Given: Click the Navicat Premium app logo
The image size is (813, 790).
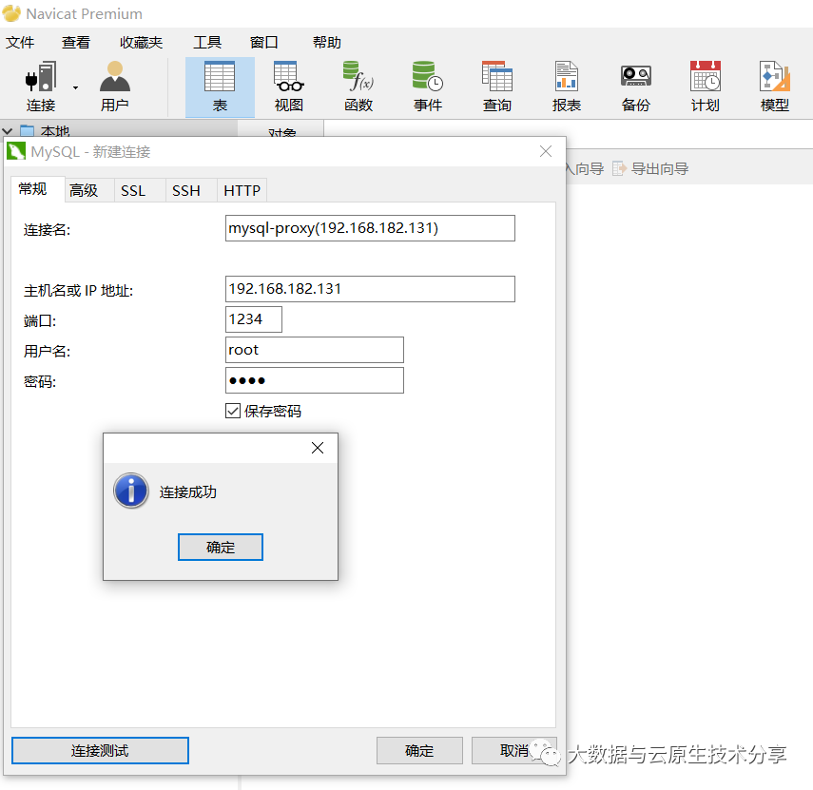Looking at the screenshot, I should [12, 13].
